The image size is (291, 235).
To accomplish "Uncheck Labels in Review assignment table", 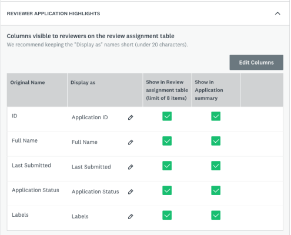I will point(167,215).
